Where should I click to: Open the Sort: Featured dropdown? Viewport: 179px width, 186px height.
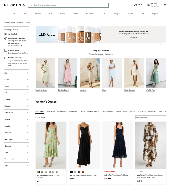coord(151,117)
